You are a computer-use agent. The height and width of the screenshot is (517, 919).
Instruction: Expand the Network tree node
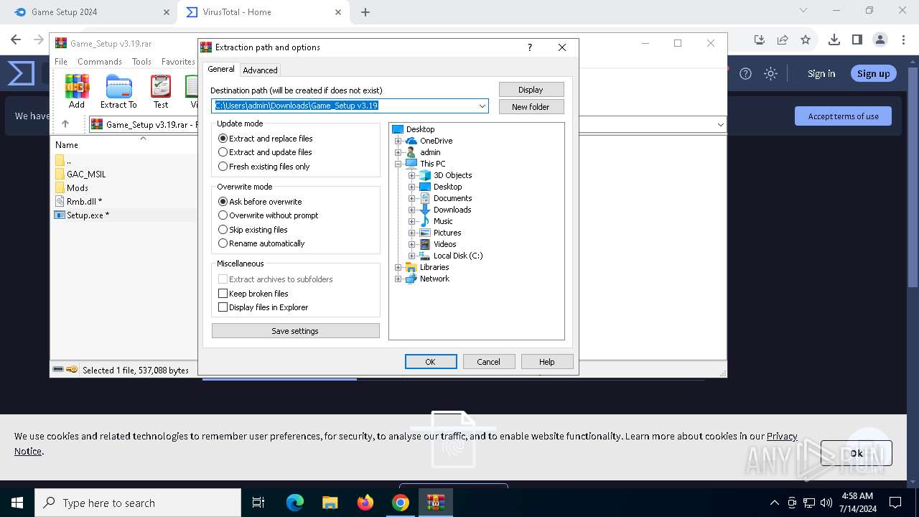coord(398,279)
